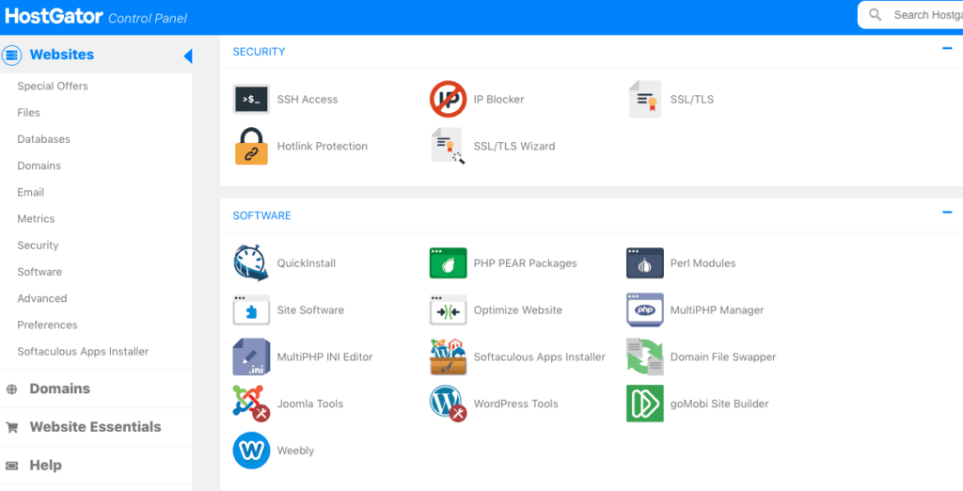Select Databases in the sidebar
Image resolution: width=963 pixels, height=491 pixels.
(x=43, y=139)
